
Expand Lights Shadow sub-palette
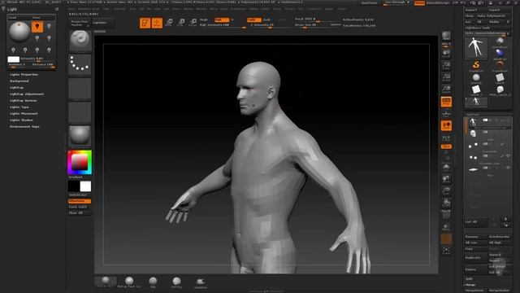tap(21, 120)
